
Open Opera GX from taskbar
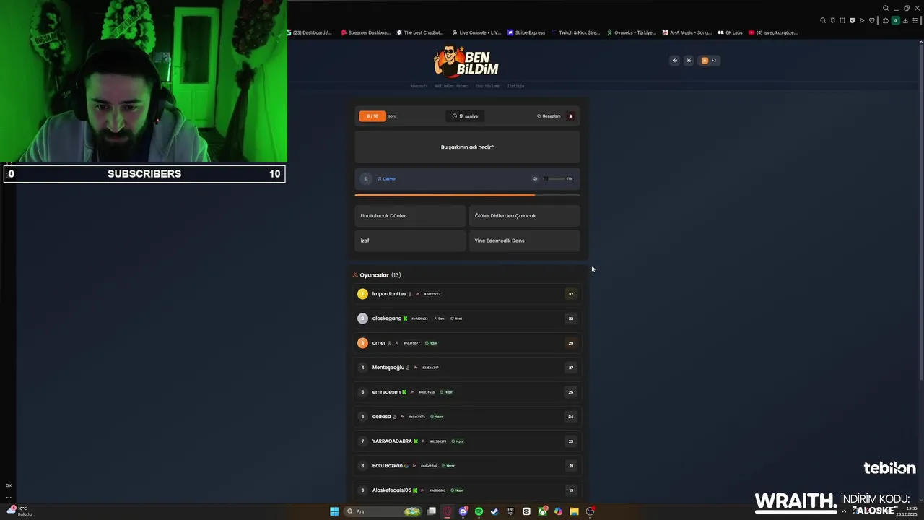tap(448, 511)
